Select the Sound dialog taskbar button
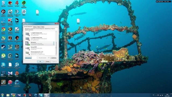The height and width of the screenshot is (97, 172). click(x=47, y=95)
